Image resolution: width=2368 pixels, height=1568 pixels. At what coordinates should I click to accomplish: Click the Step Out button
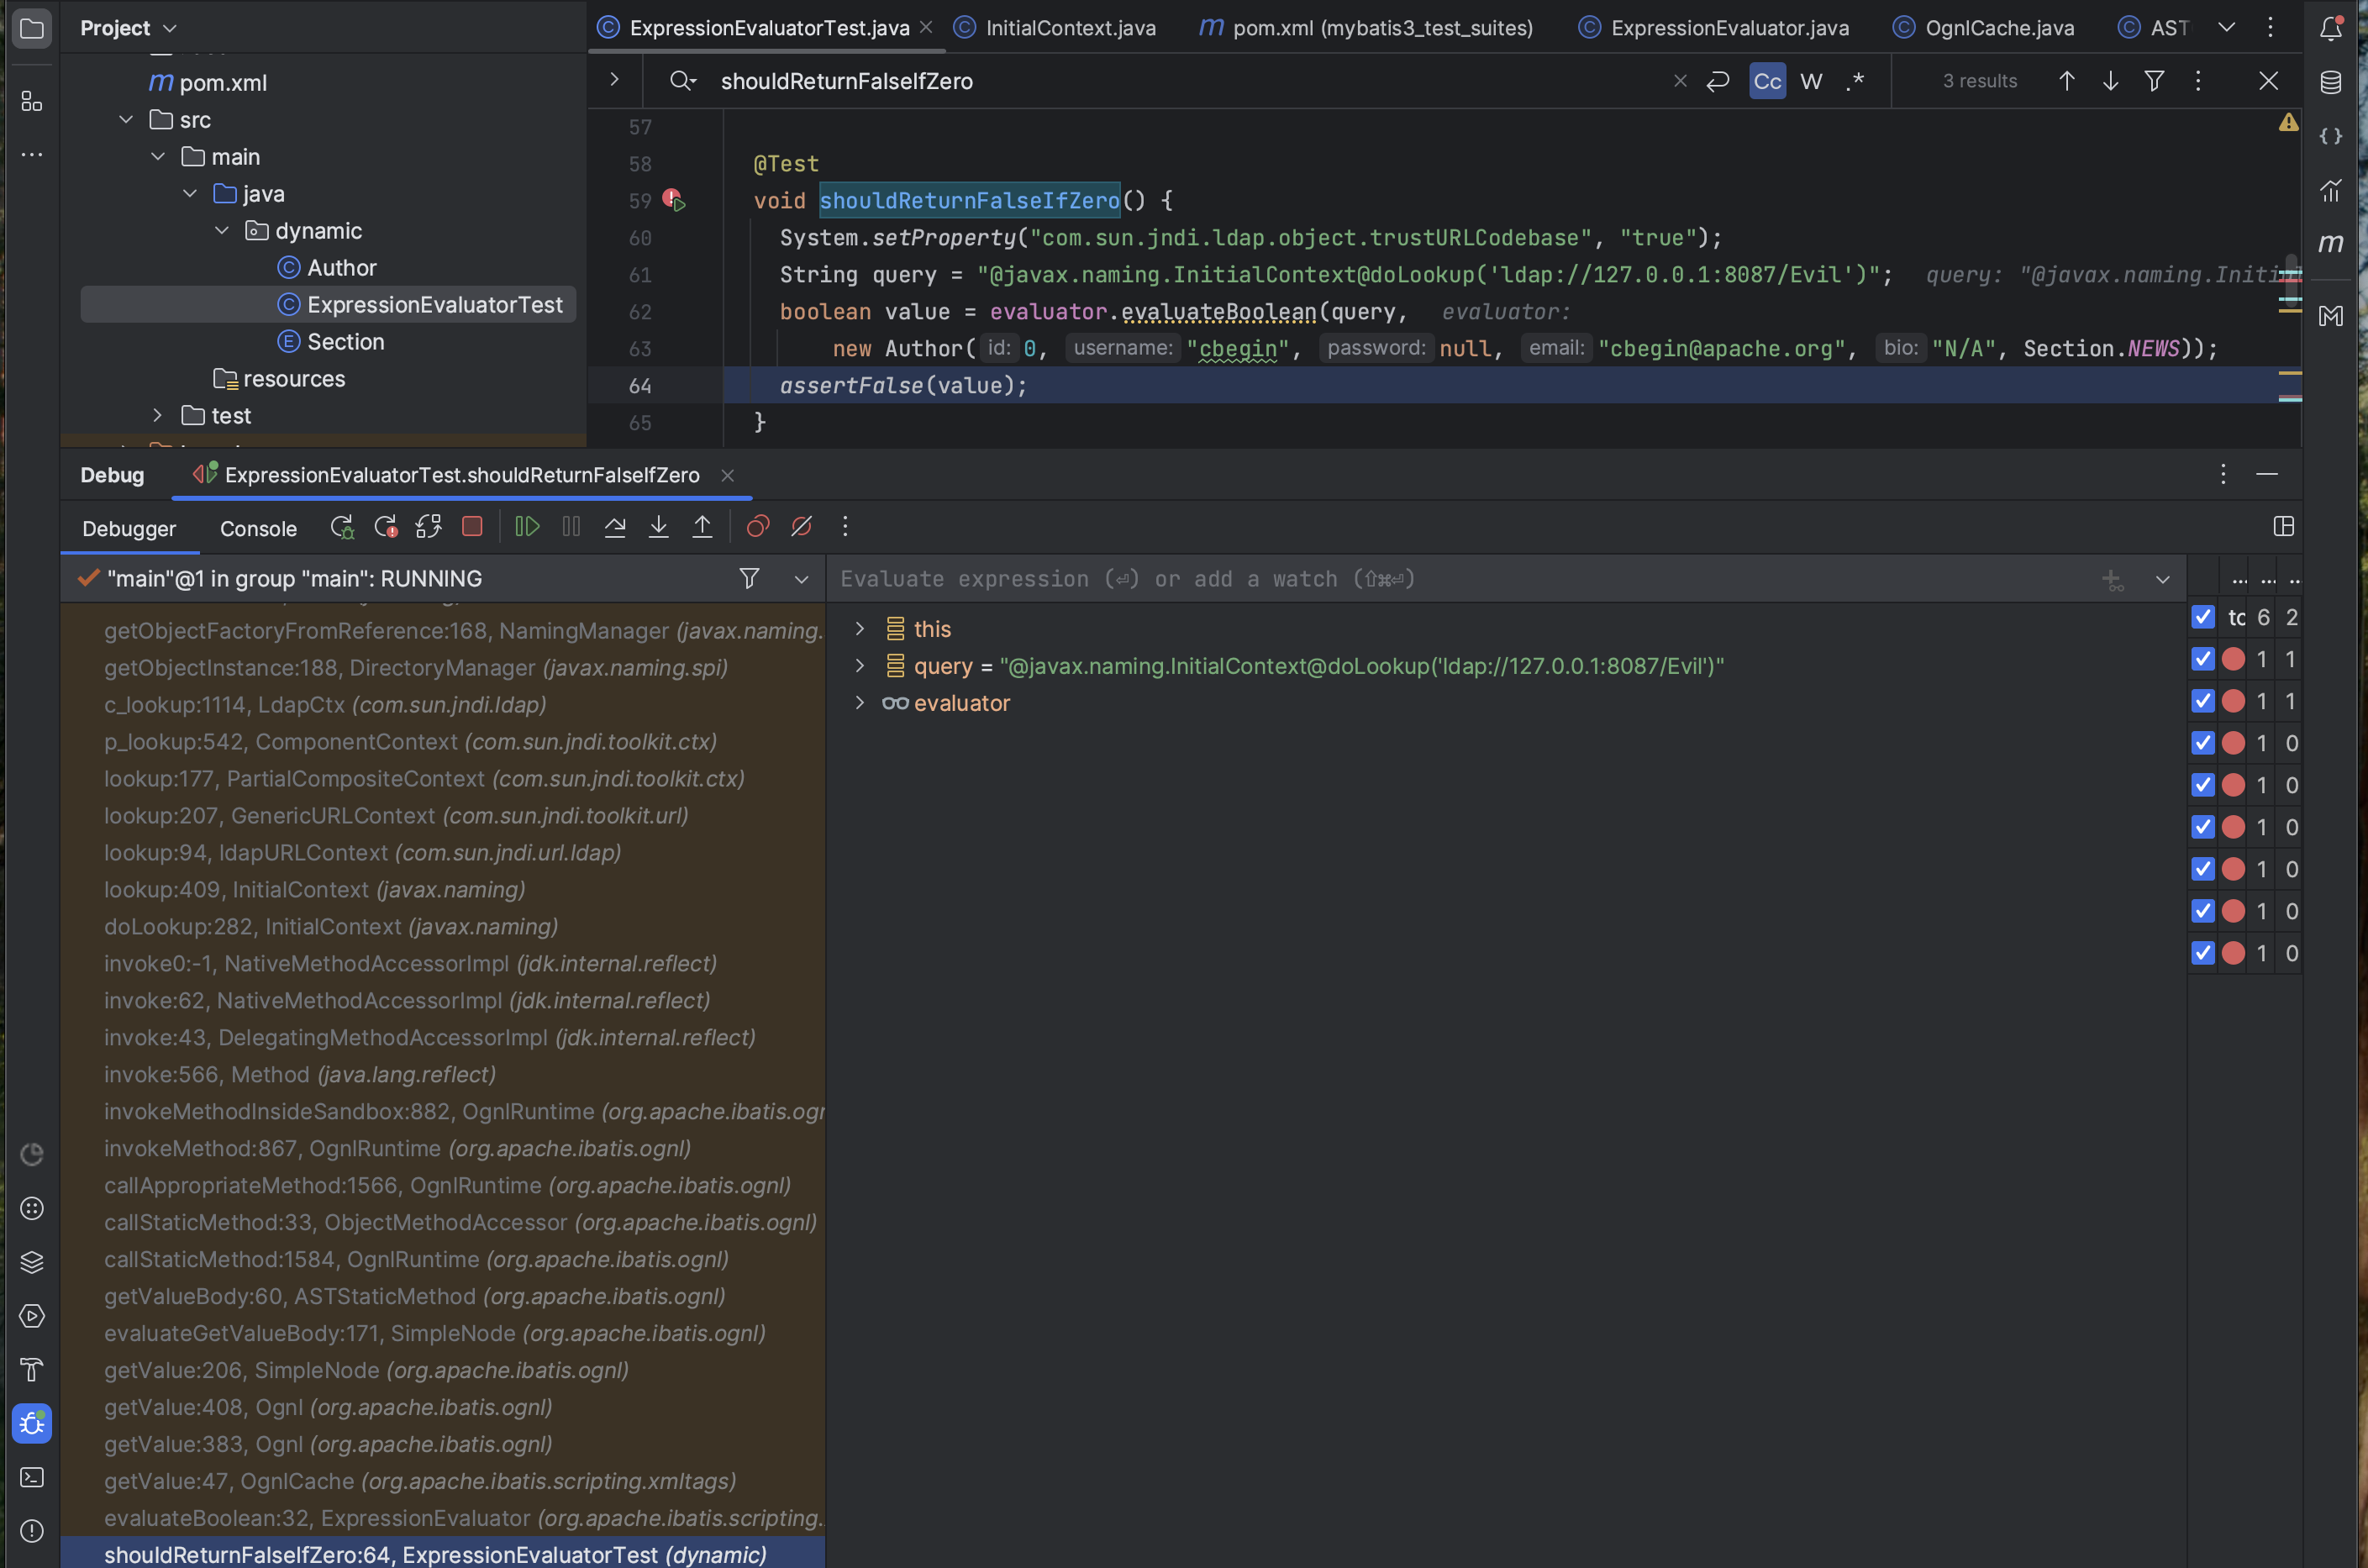tap(703, 527)
